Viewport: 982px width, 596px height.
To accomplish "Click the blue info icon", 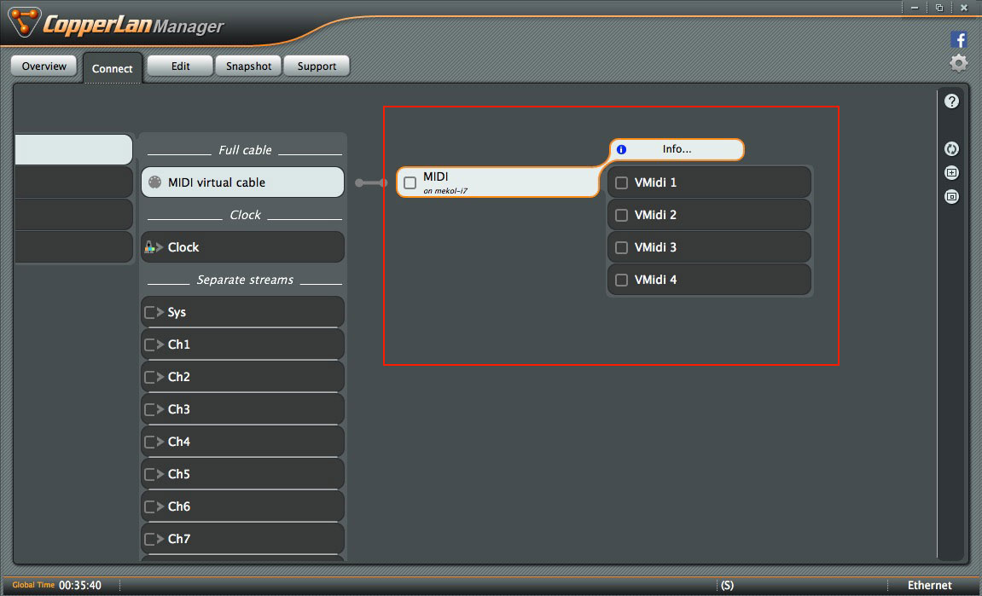I will click(621, 149).
